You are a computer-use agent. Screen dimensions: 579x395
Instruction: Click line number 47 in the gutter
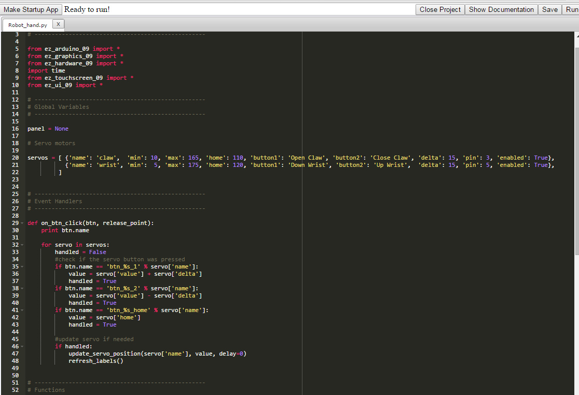click(16, 354)
